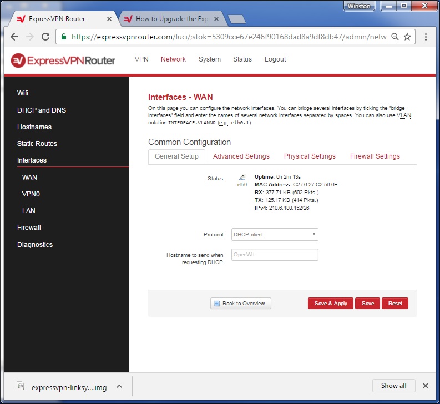
Task: Click the Save & Apply button
Action: tap(331, 304)
